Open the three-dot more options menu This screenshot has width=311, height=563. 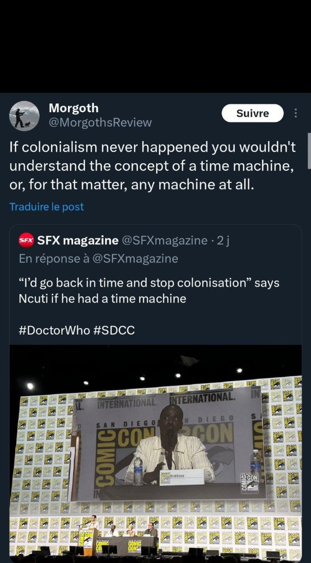click(x=295, y=113)
